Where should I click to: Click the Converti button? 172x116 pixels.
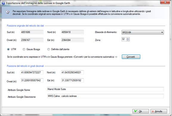pyautogui.click(x=131, y=57)
